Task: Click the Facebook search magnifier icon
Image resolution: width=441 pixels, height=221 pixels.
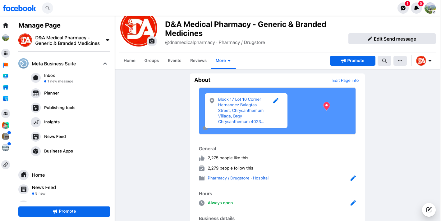Action: (47, 8)
